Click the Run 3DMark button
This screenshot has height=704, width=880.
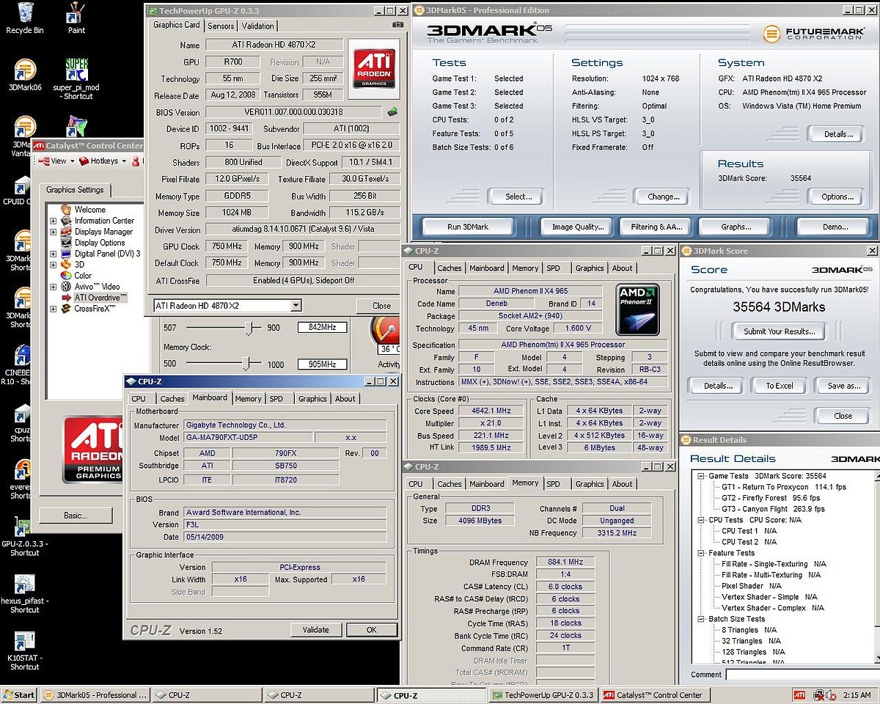tap(468, 227)
